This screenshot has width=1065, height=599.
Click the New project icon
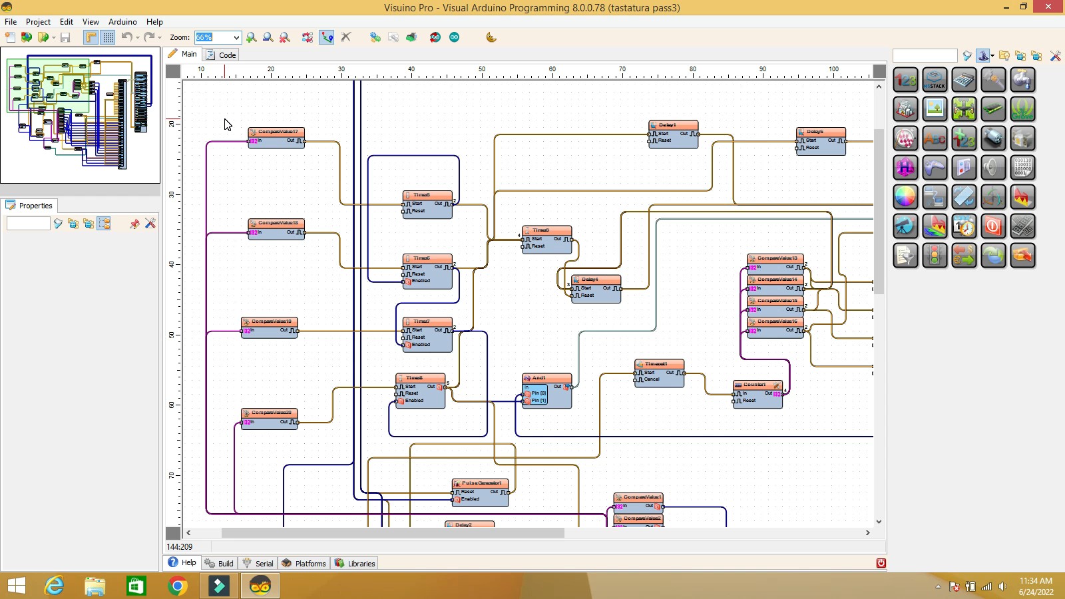[x=11, y=37]
